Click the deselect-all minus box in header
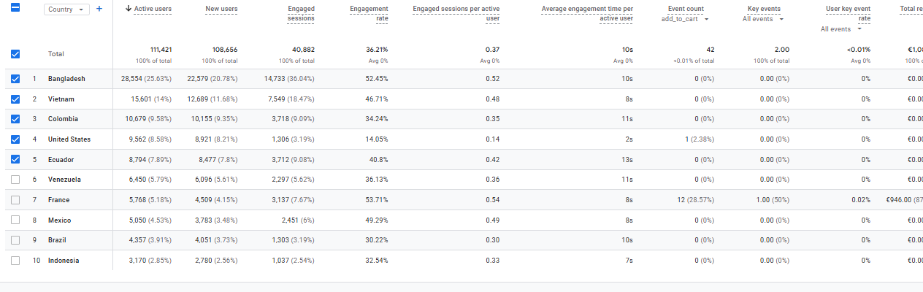This screenshot has height=292, width=923. pos(15,9)
